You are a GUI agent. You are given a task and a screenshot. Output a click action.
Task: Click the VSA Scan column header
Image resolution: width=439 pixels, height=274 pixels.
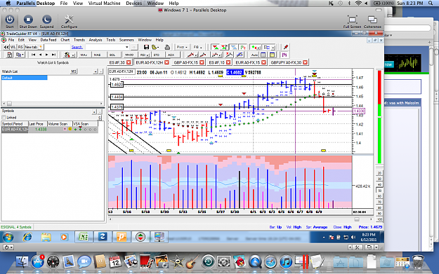point(85,124)
